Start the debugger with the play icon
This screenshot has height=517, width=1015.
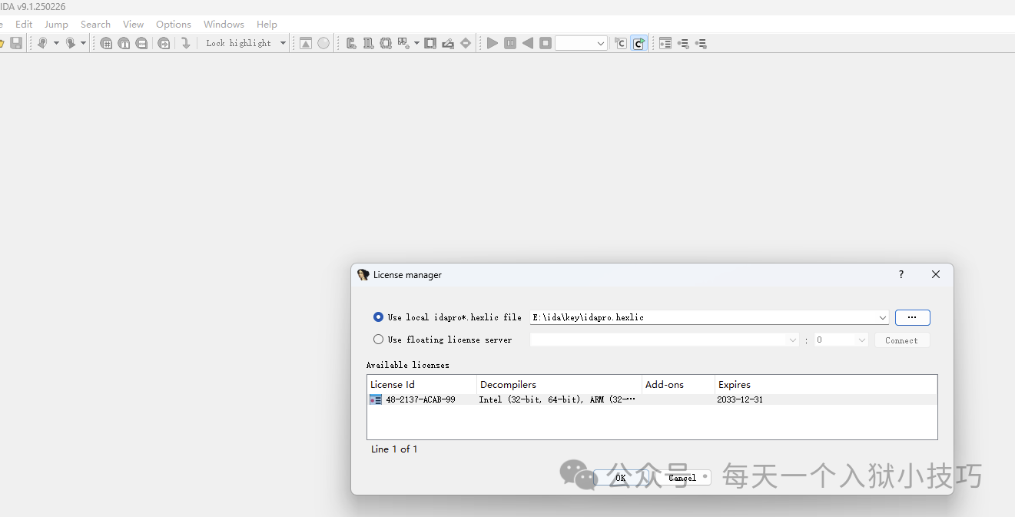pos(493,43)
